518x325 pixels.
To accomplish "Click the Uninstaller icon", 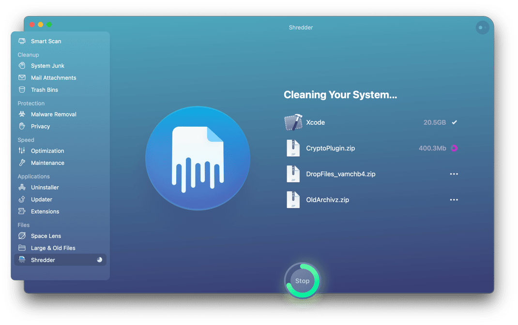I will [x=22, y=187].
